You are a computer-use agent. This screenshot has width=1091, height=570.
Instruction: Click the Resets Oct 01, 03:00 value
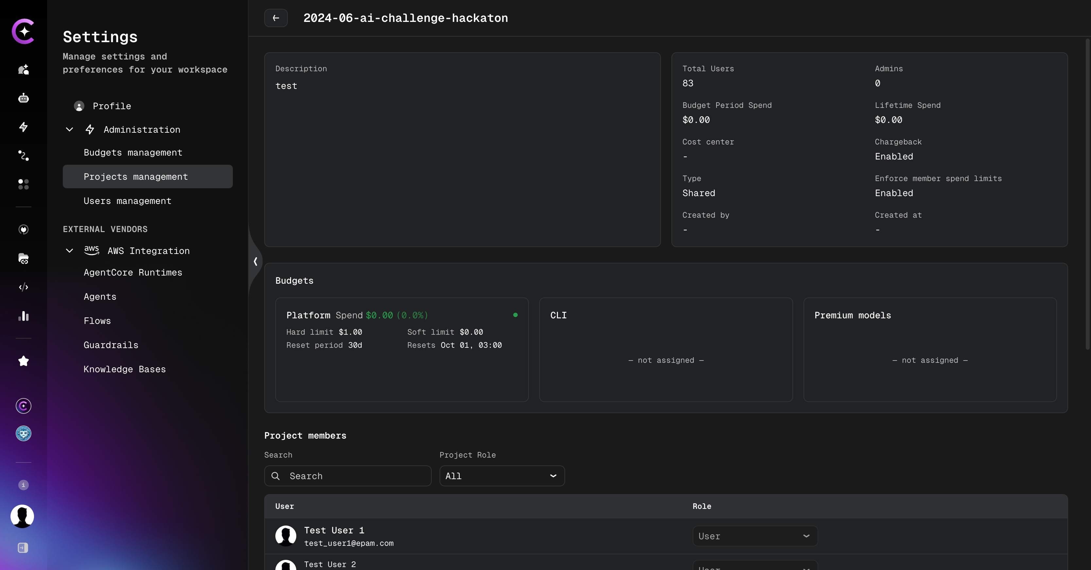coord(471,345)
